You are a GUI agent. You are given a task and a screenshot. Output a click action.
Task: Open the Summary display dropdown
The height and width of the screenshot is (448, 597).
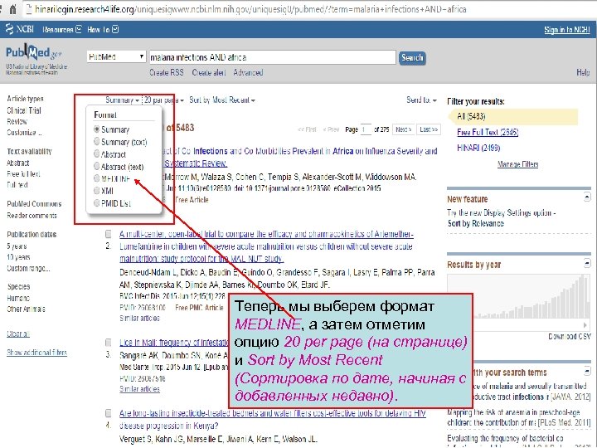[x=122, y=100]
